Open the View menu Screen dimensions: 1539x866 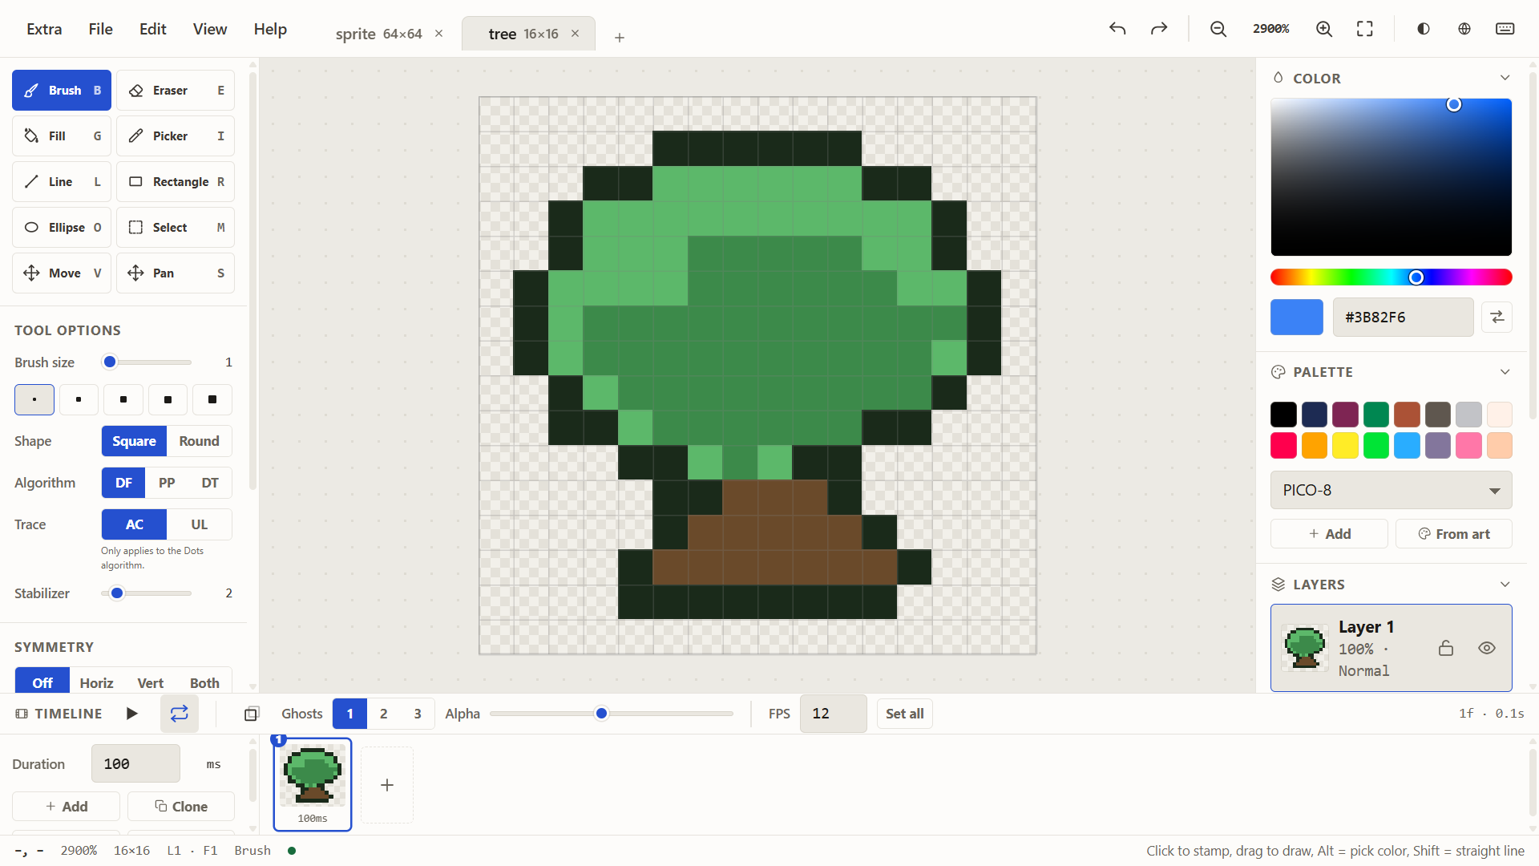click(210, 29)
